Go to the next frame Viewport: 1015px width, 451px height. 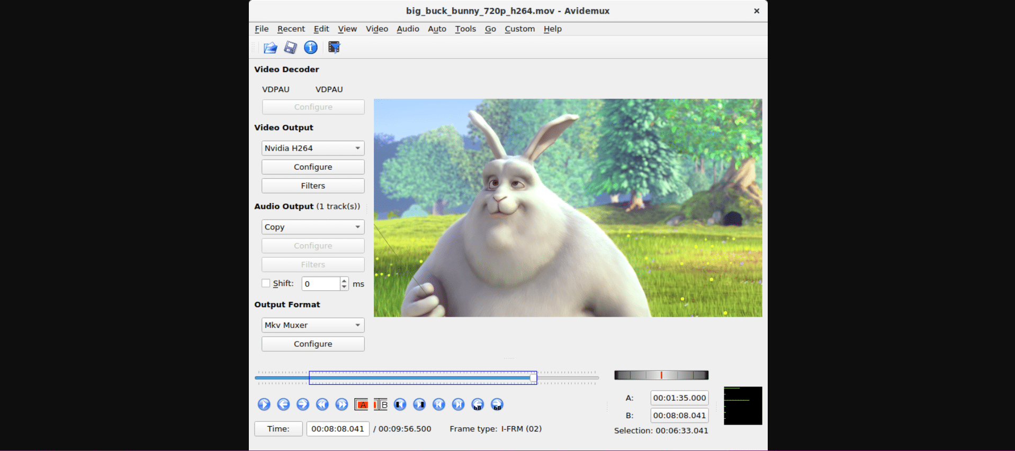303,404
